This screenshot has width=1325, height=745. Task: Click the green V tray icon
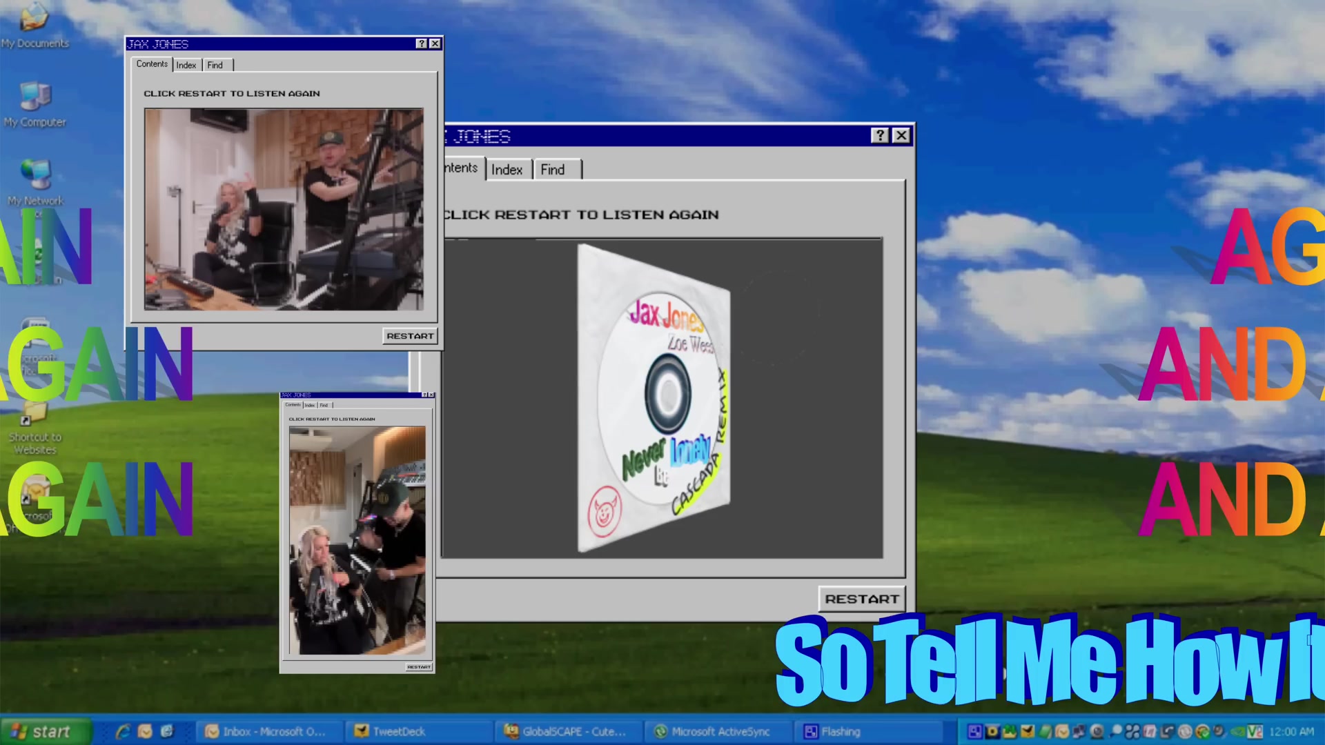(1255, 731)
